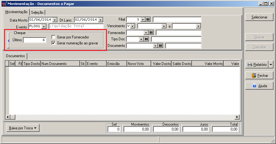Uncheck Gerar numeração ao gravar
The image size is (276, 144).
tap(54, 43)
